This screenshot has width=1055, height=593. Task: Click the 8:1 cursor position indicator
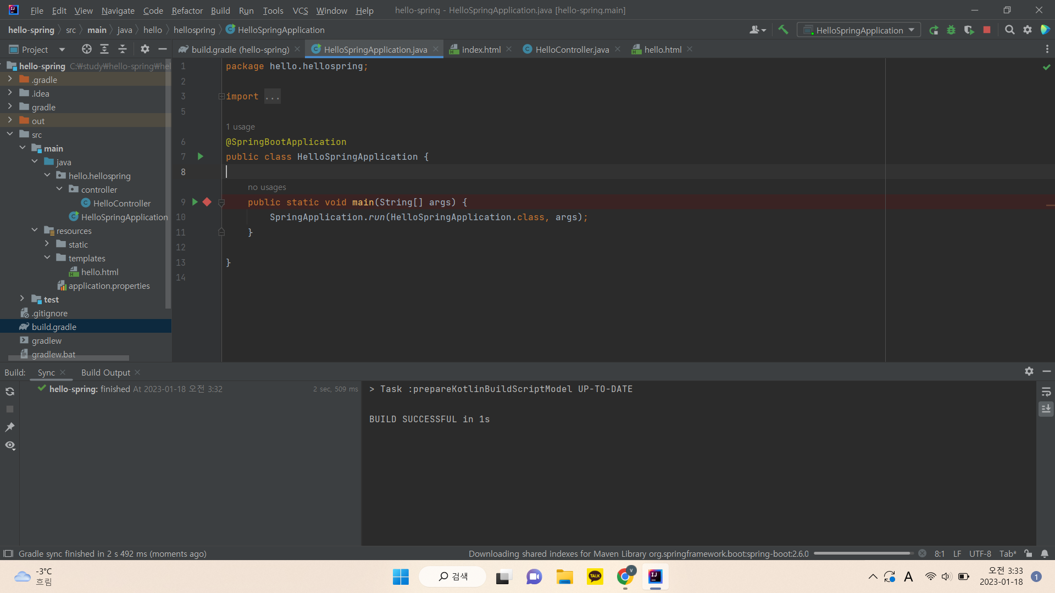tap(939, 553)
